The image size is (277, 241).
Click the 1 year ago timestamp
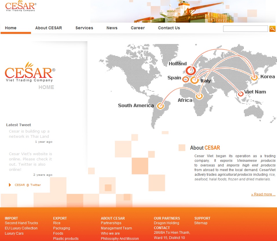pyautogui.click(x=44, y=142)
